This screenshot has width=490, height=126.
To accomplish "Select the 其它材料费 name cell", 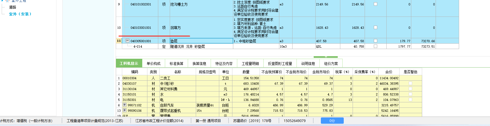I will (x=177, y=89).
